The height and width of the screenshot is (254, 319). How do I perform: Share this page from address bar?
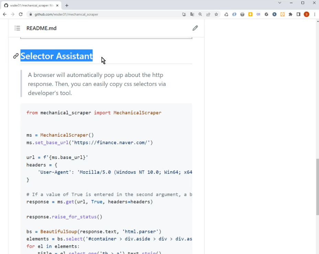208,14
